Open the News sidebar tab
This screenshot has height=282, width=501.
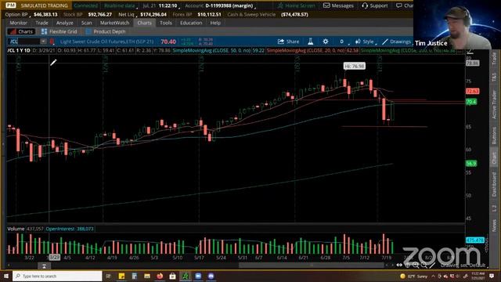click(x=494, y=225)
